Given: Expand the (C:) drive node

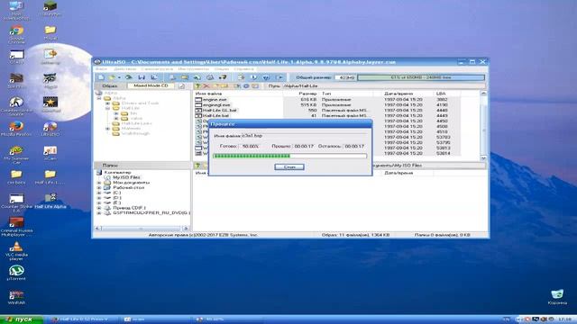Looking at the screenshot, I should point(99,193).
